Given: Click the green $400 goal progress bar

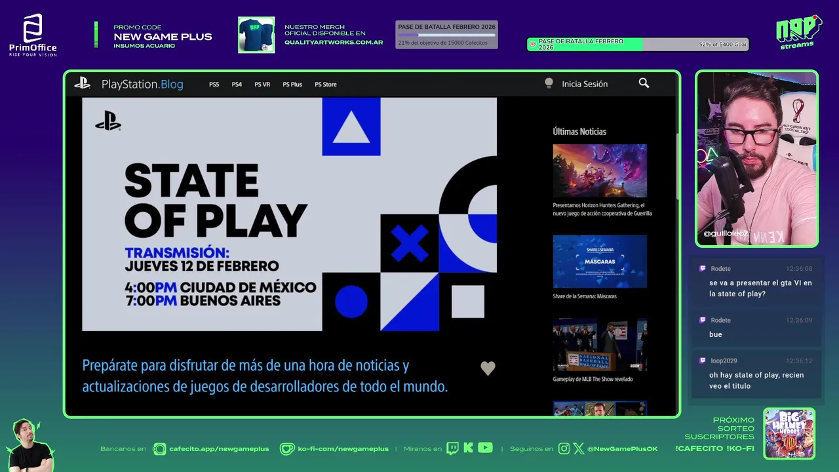Looking at the screenshot, I should pyautogui.click(x=638, y=44).
